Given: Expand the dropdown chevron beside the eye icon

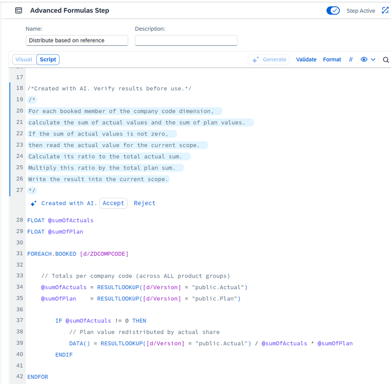Looking at the screenshot, I should pyautogui.click(x=373, y=60).
